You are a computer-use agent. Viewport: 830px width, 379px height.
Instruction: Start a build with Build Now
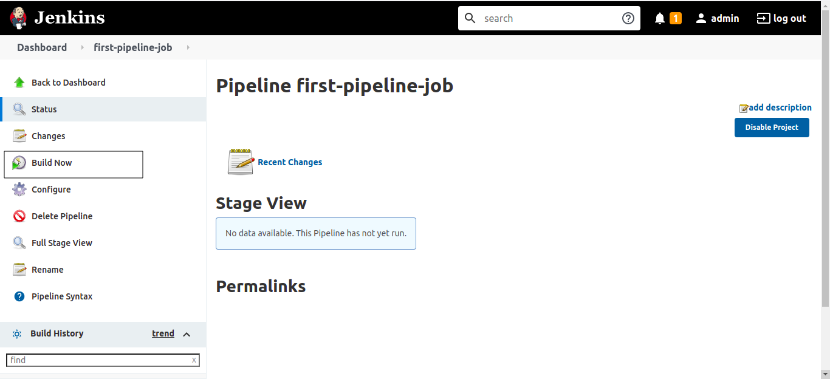(52, 163)
